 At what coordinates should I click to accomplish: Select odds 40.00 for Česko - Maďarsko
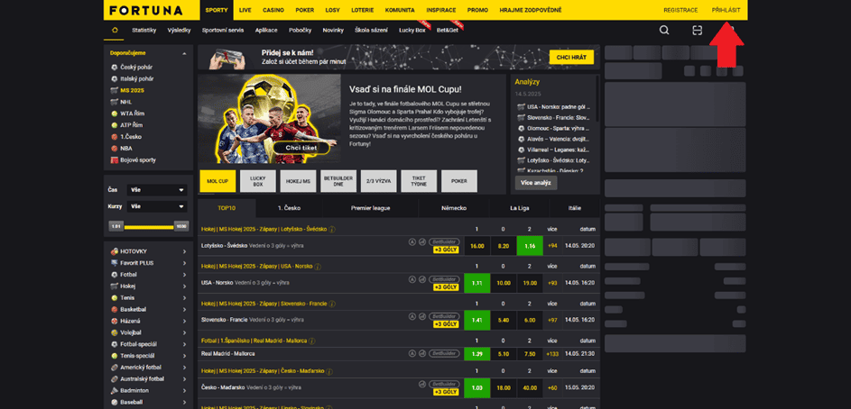click(531, 388)
